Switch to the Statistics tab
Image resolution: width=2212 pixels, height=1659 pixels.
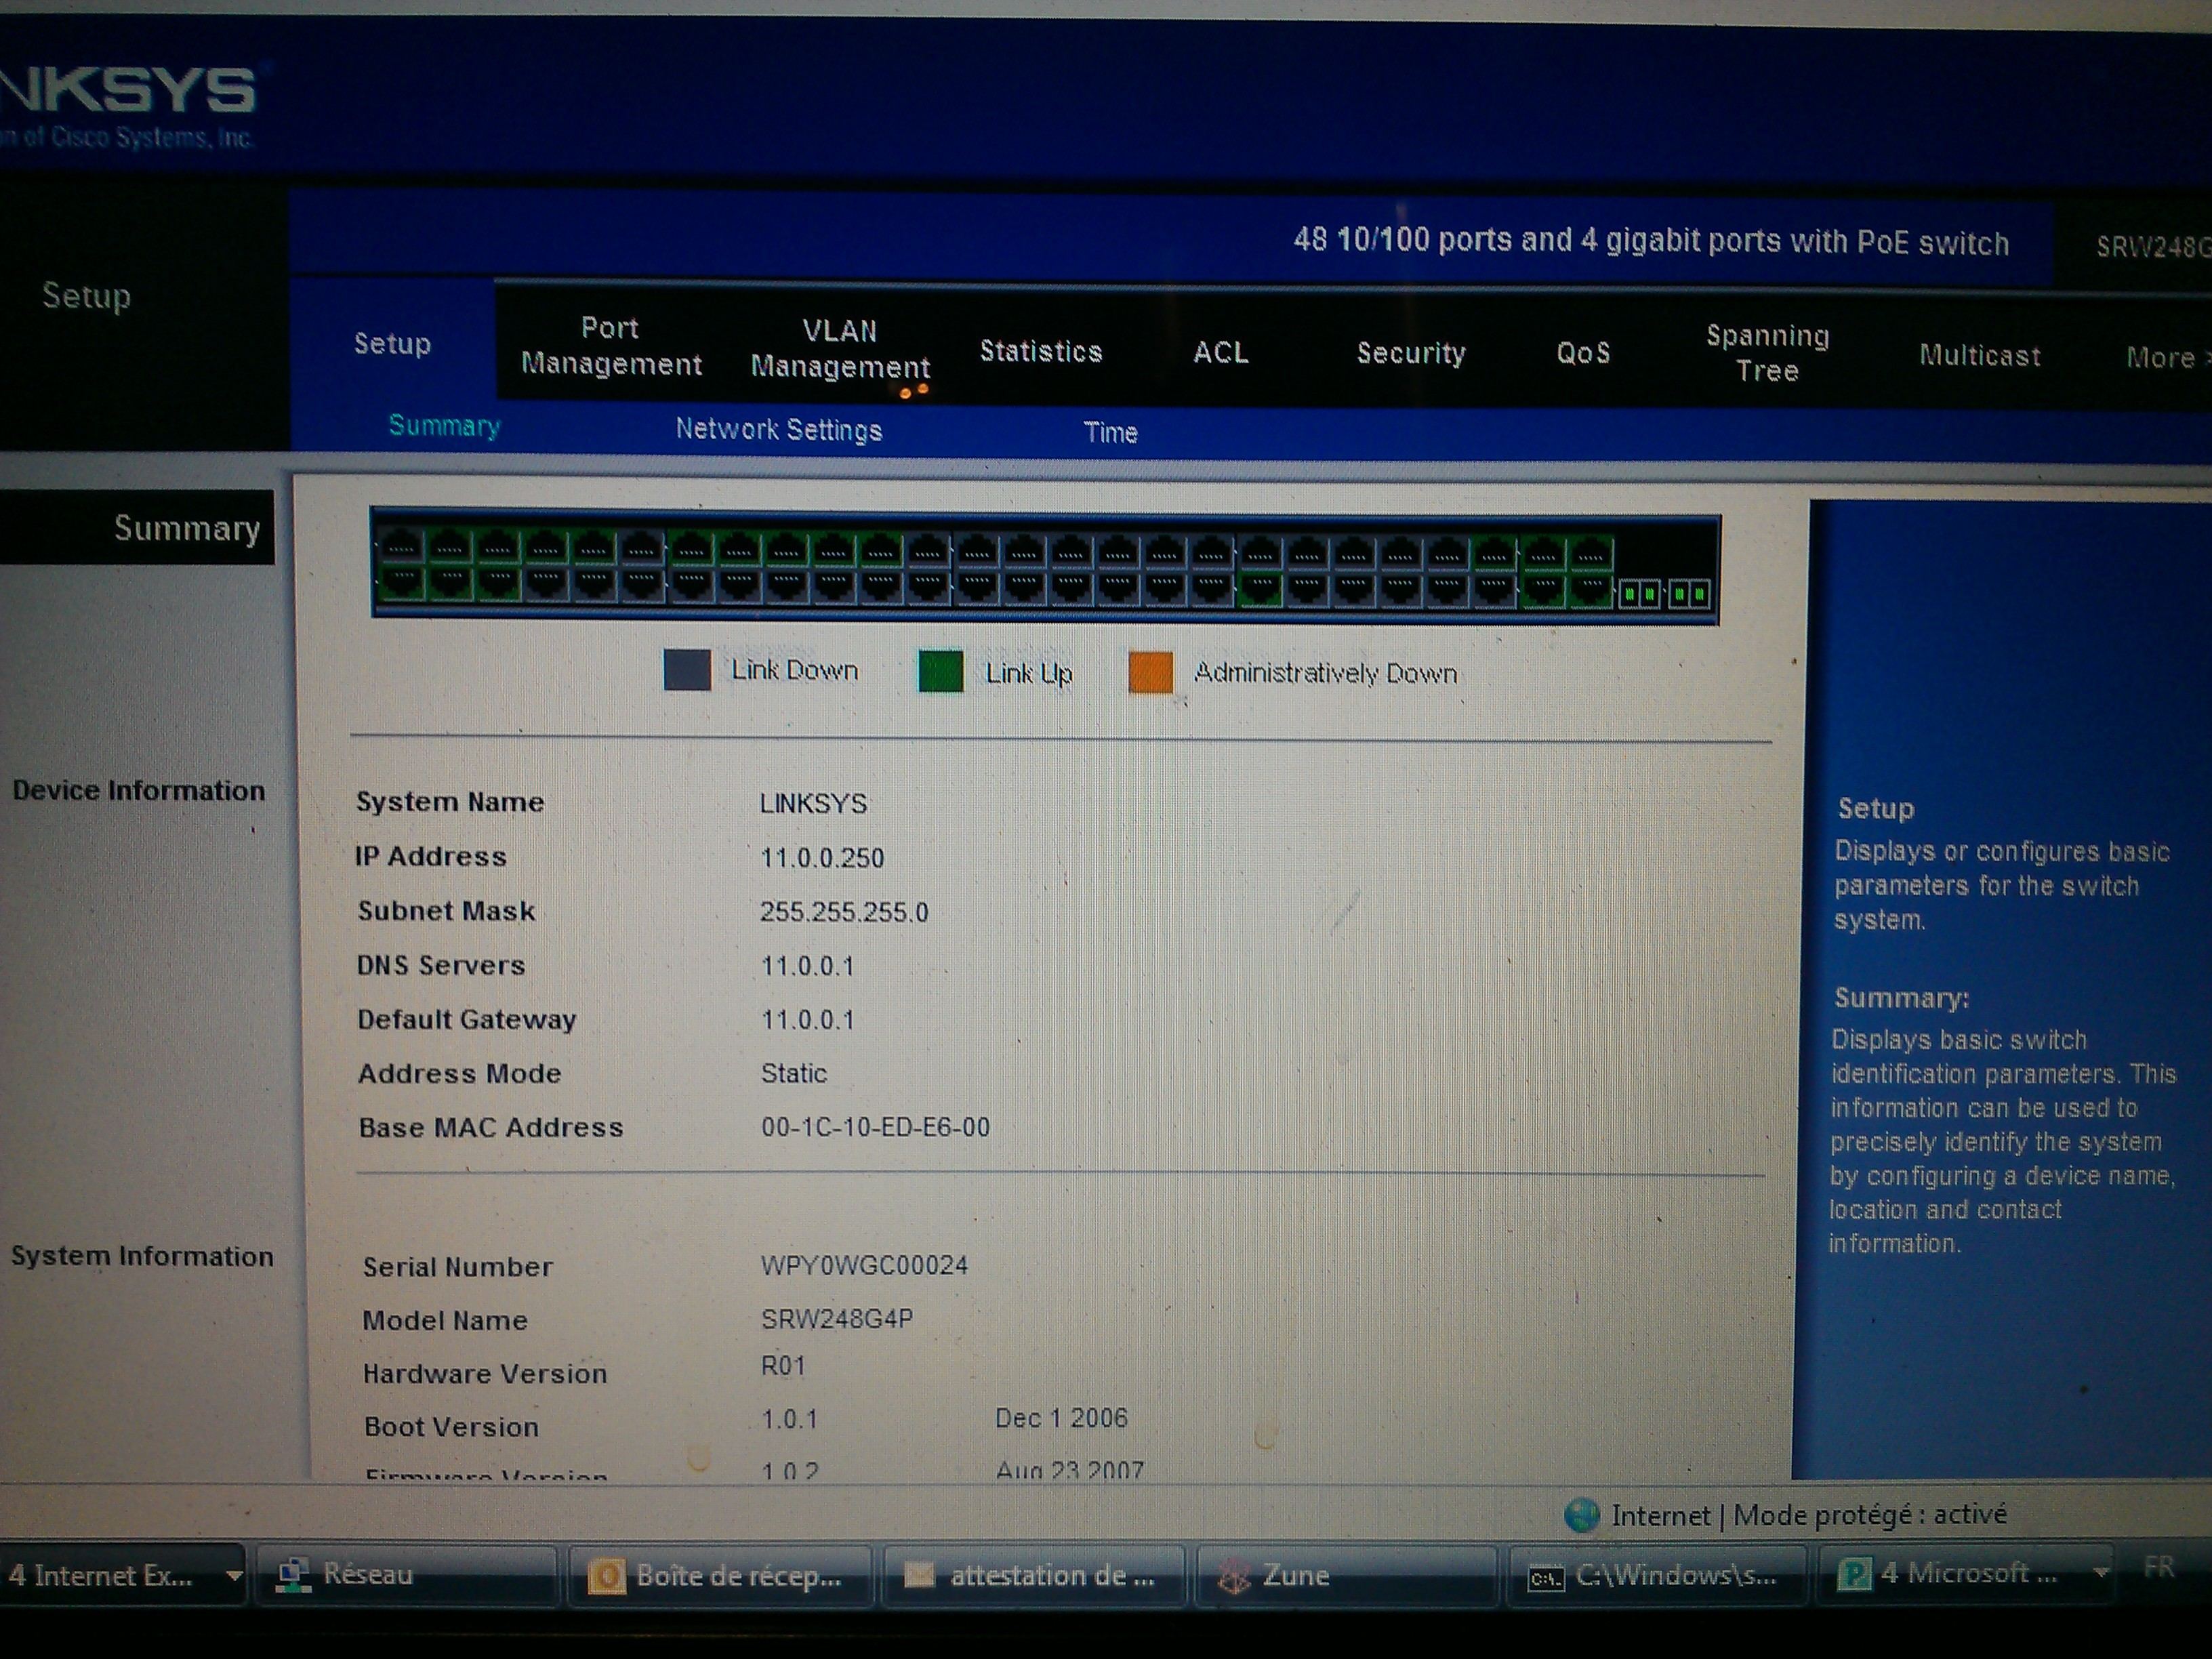click(1040, 351)
